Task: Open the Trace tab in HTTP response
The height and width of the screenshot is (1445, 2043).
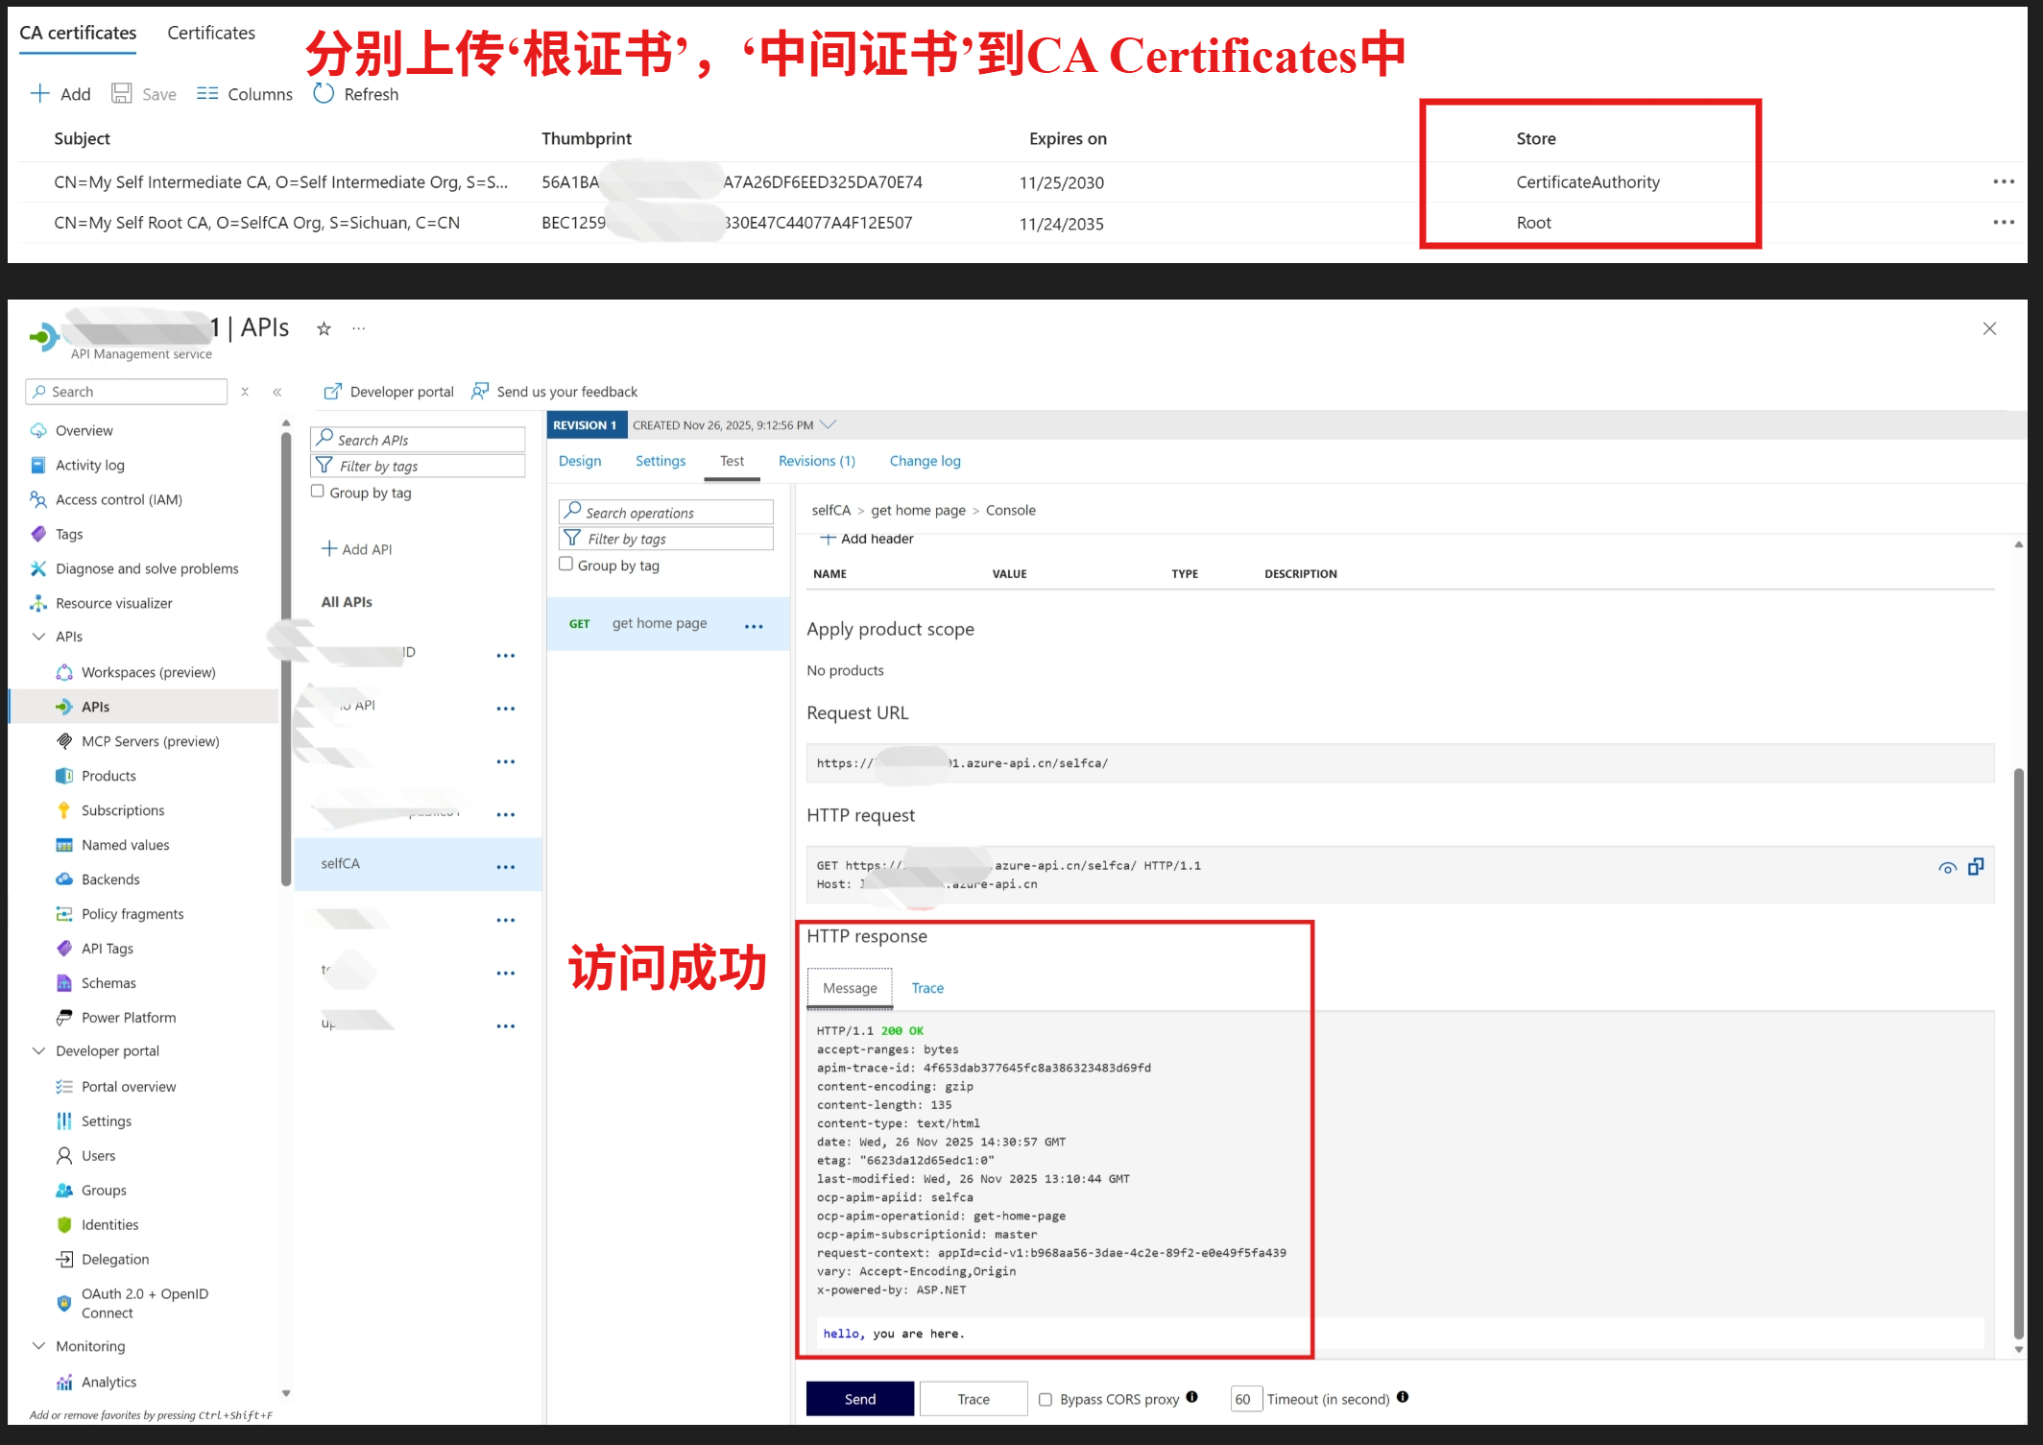Action: pos(927,988)
